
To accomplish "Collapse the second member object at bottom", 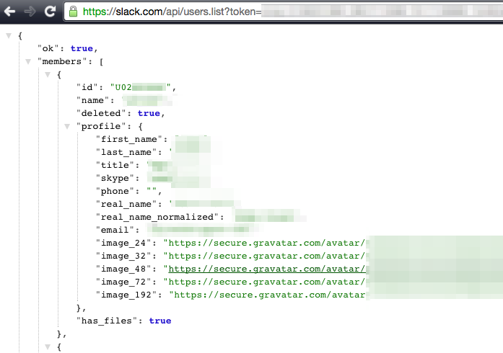I will (x=48, y=347).
